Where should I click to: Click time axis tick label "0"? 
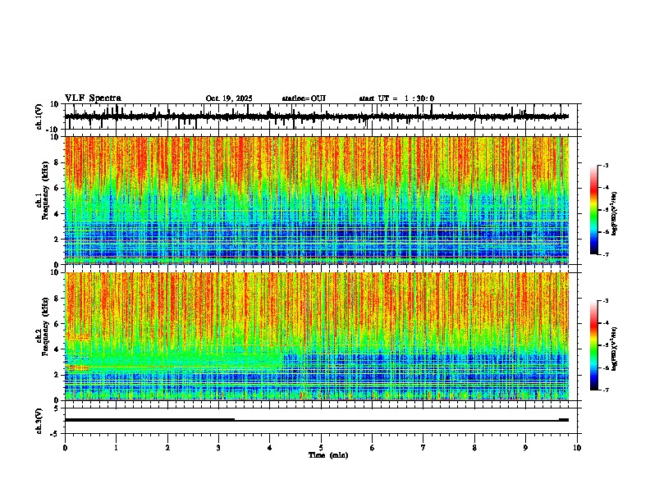tap(65, 448)
